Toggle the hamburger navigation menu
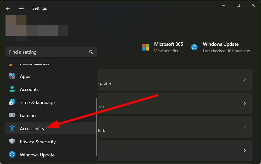The width and height of the screenshot is (261, 164). tap(21, 8)
